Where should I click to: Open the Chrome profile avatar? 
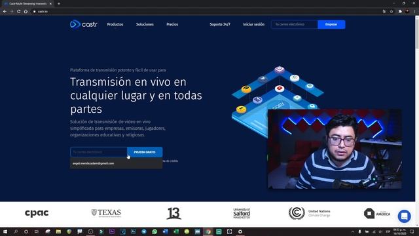(x=407, y=12)
